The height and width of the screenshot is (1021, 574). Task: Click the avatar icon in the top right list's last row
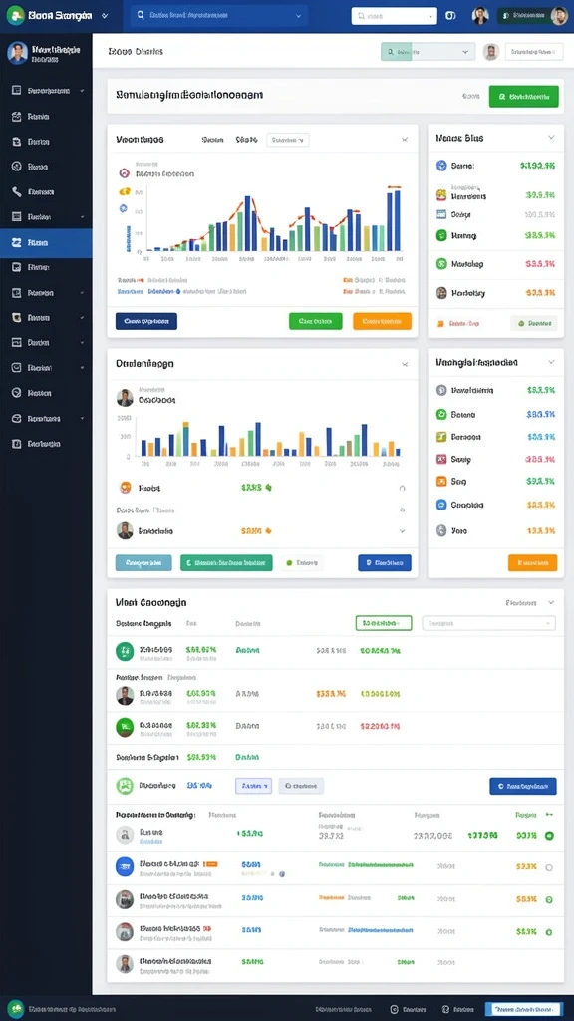coord(441,293)
